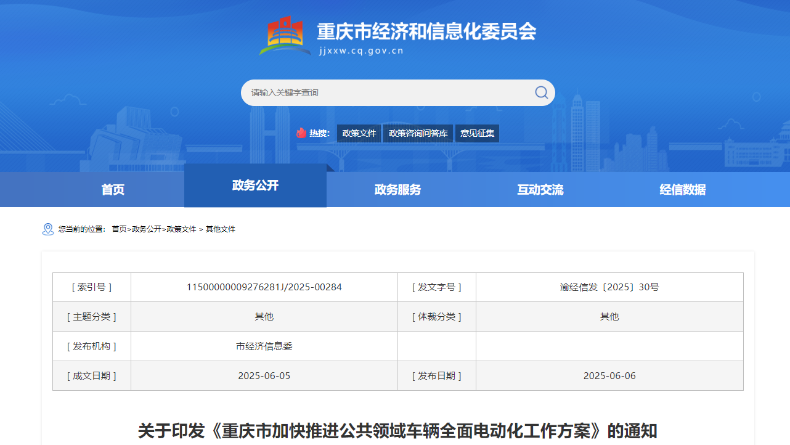Click the 重庆市经济和信息化委员会 site title
This screenshot has height=445, width=790.
tap(426, 31)
